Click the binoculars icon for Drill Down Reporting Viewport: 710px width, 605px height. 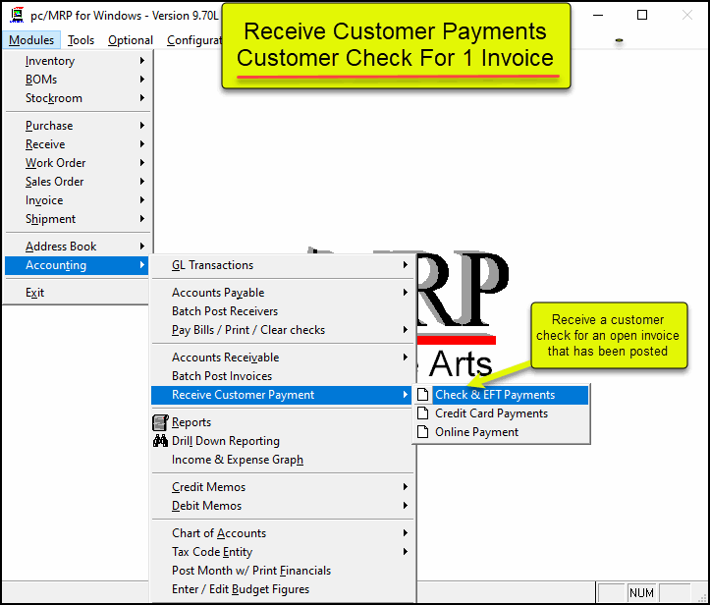(x=160, y=441)
